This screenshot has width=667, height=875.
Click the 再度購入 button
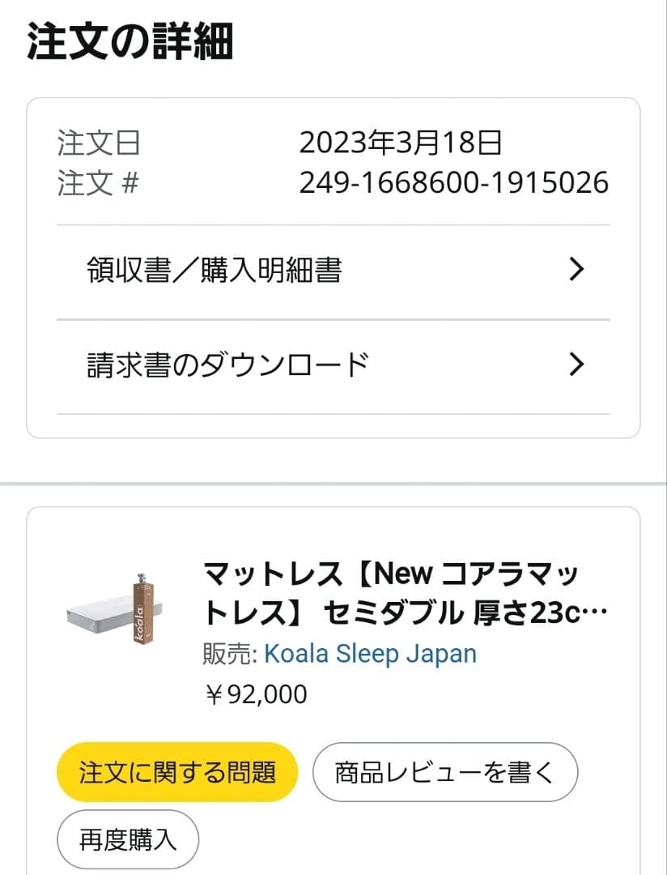[x=128, y=839]
